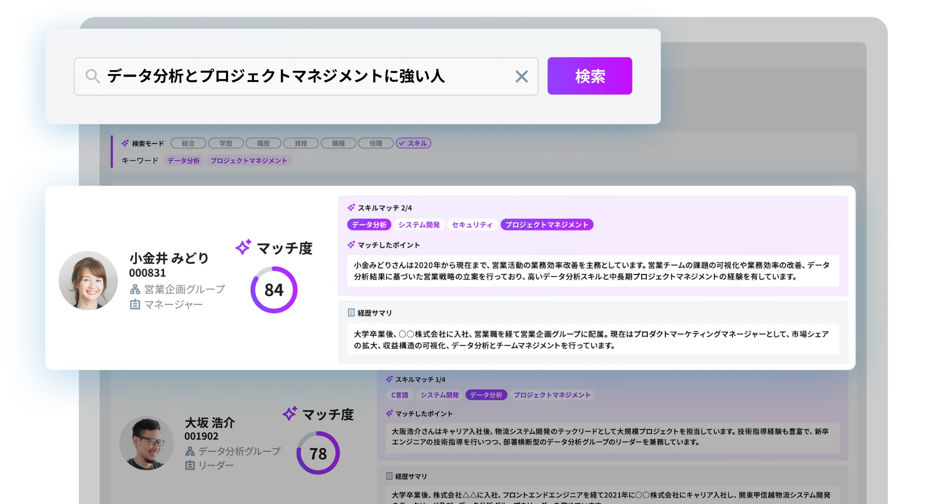
Task: Select the セキュリティ skill tag
Action: 472,225
